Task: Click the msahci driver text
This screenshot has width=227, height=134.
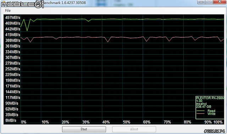Action: tap(201, 104)
